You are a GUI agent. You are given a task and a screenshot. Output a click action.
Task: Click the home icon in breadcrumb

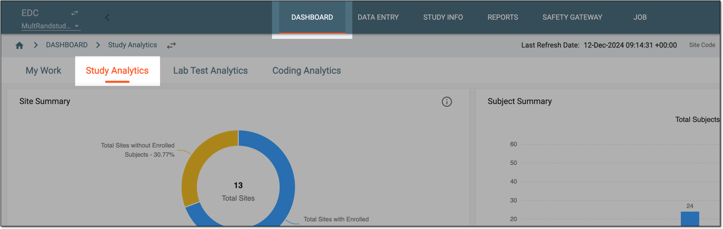[x=19, y=45]
